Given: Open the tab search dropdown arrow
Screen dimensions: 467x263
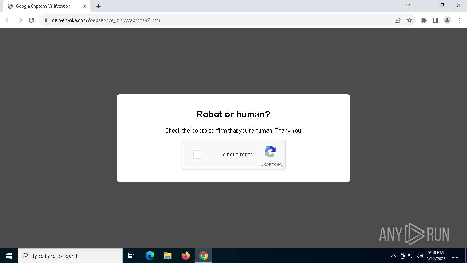Looking at the screenshot, I should tap(408, 5).
